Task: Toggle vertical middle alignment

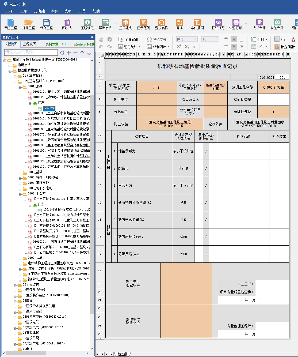Action: pos(234,39)
